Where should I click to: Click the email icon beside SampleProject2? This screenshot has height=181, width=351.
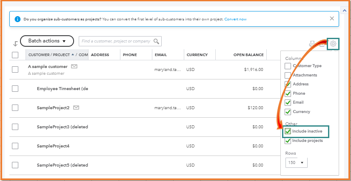[x=76, y=108]
